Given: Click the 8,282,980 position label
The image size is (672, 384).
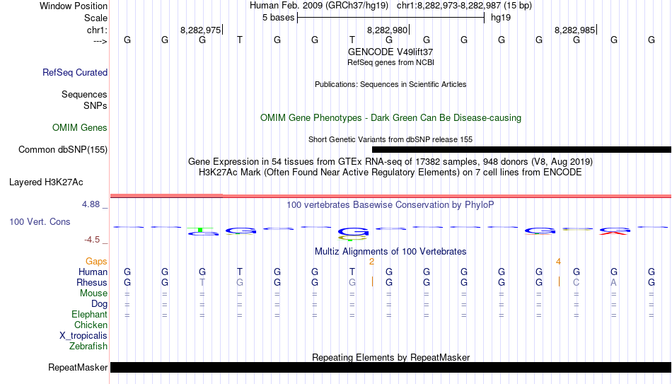Looking at the screenshot, I should click(388, 30).
